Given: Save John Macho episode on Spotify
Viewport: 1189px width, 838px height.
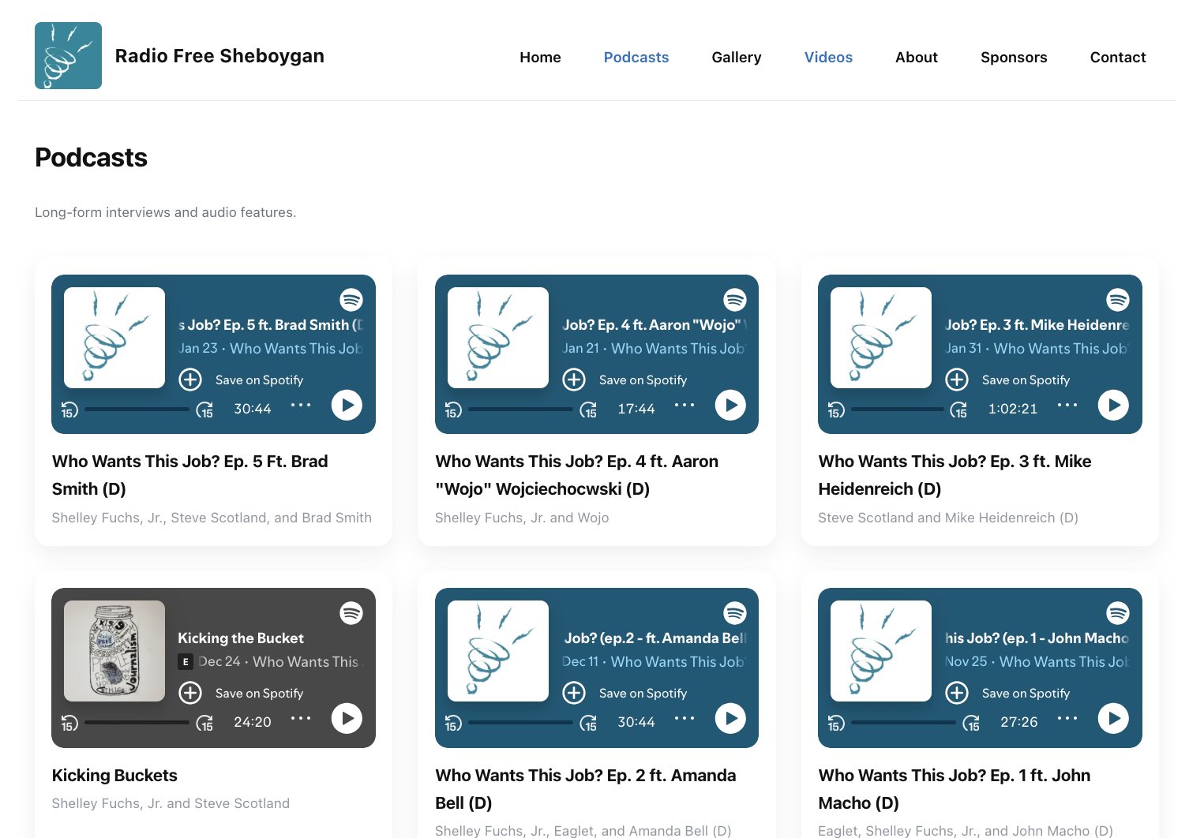Looking at the screenshot, I should tap(1025, 694).
